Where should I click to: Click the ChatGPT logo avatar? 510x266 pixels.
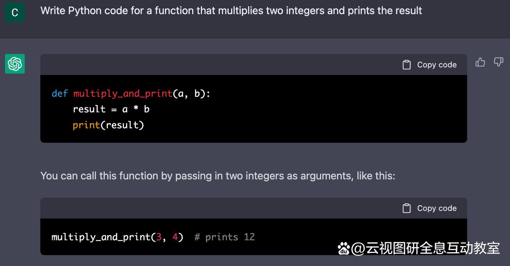[x=15, y=64]
